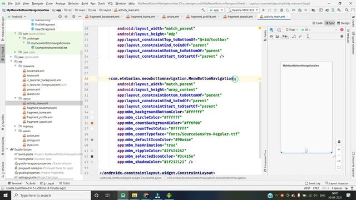Open the API 30 version dropdown

click(306, 29)
